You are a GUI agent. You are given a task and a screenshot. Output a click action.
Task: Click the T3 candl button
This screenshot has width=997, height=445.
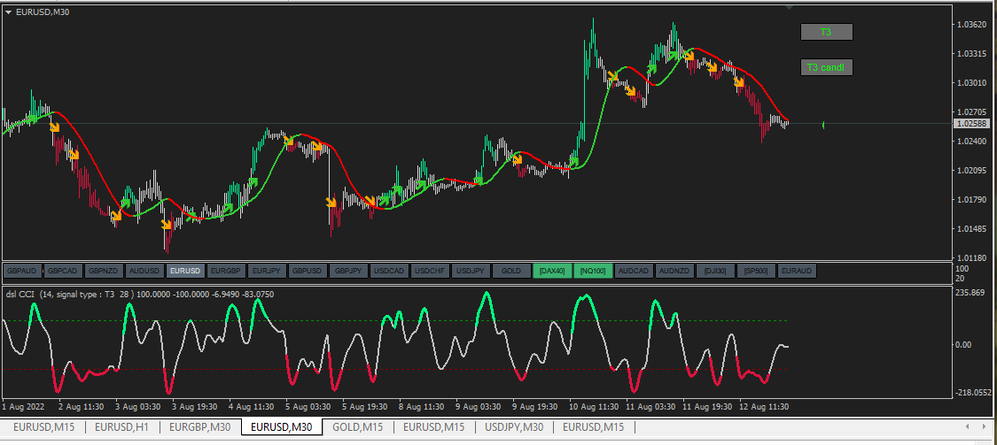[826, 67]
